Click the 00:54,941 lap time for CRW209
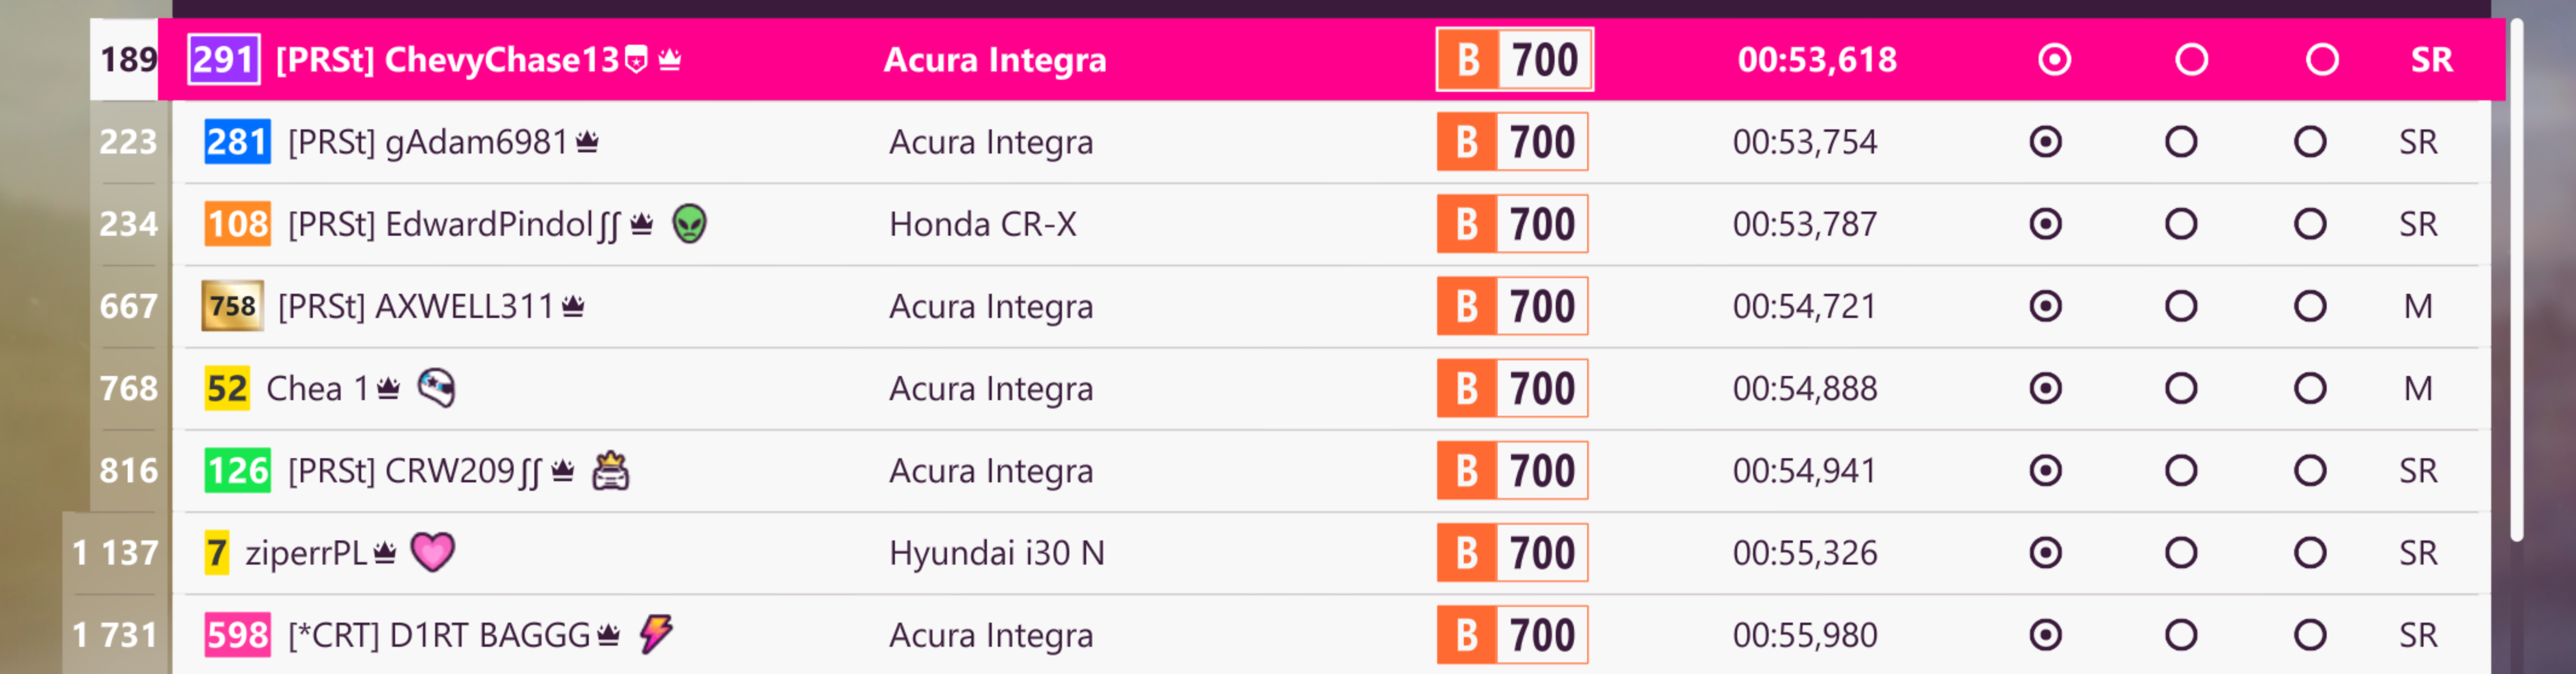2576x674 pixels. 1805,470
